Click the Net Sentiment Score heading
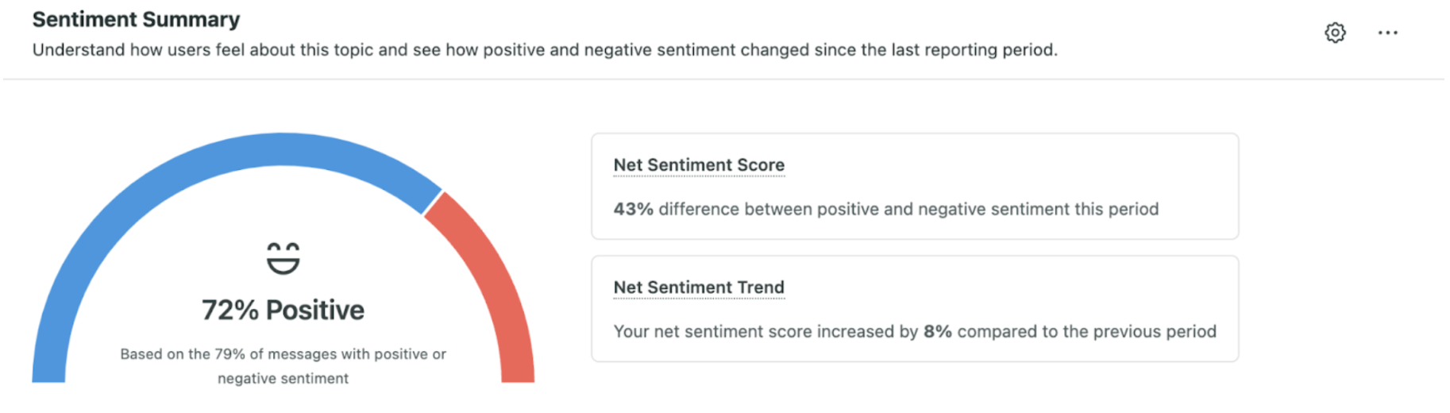This screenshot has width=1450, height=413. [x=699, y=165]
